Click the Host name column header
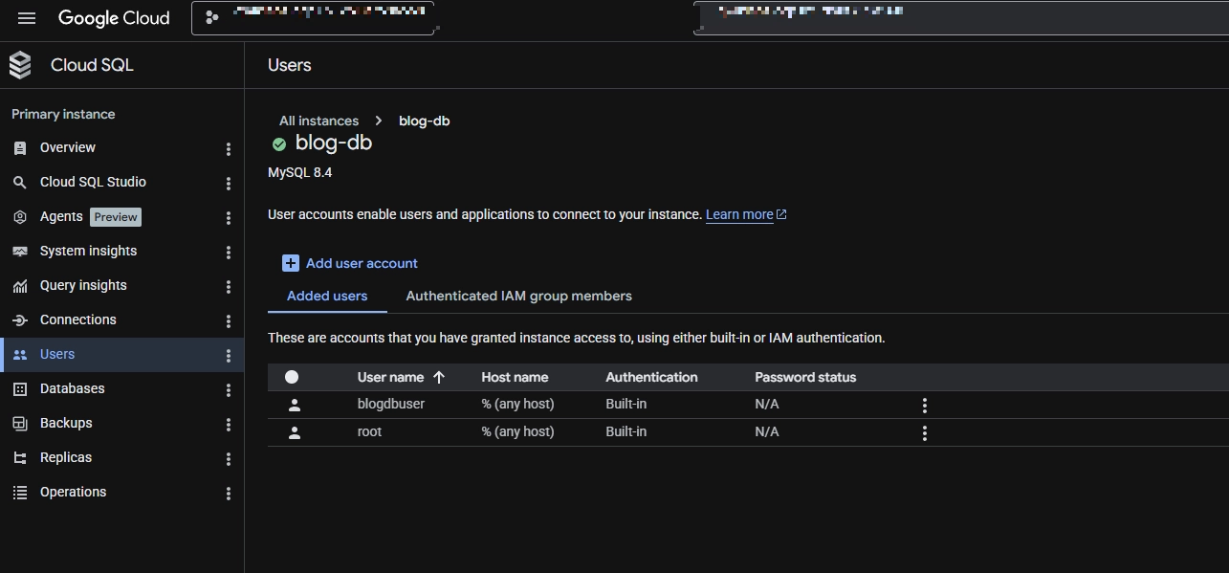1229x573 pixels. (x=515, y=377)
